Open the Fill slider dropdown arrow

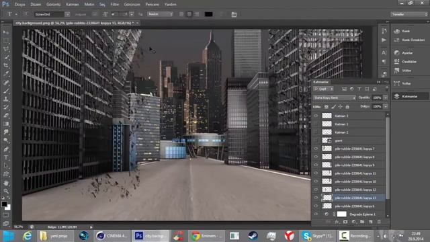tap(386, 106)
